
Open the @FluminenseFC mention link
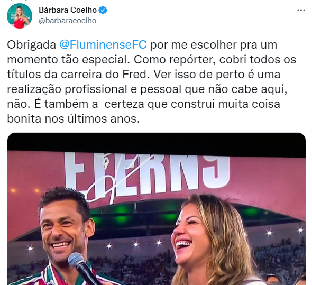point(103,45)
